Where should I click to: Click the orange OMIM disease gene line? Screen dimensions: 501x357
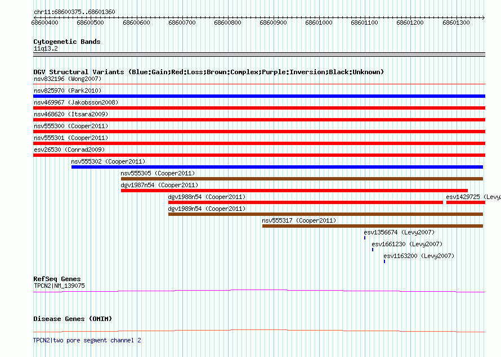tap(259, 331)
